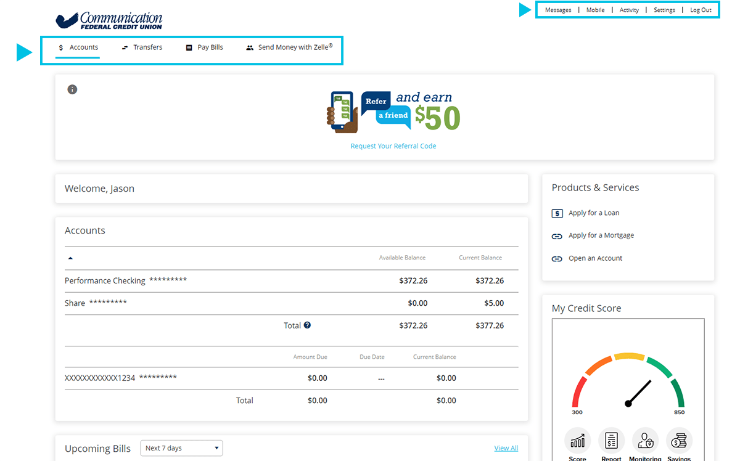Open Messages from the top menu
The image size is (740, 461).
click(558, 9)
